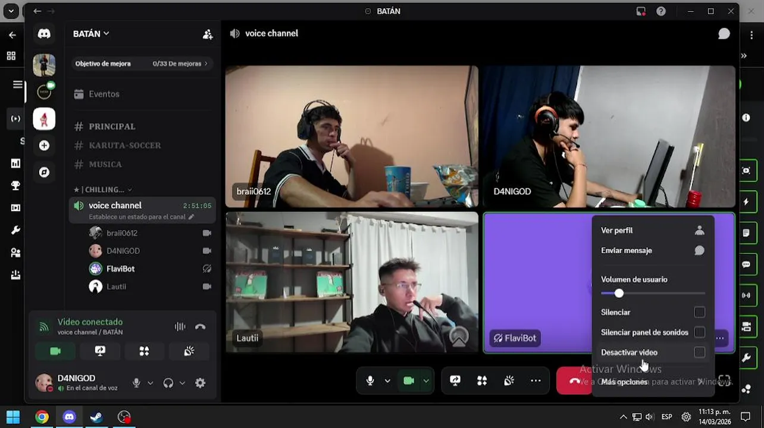The height and width of the screenshot is (428, 764).
Task: Toggle camera in the bottom call bar
Action: click(x=409, y=380)
